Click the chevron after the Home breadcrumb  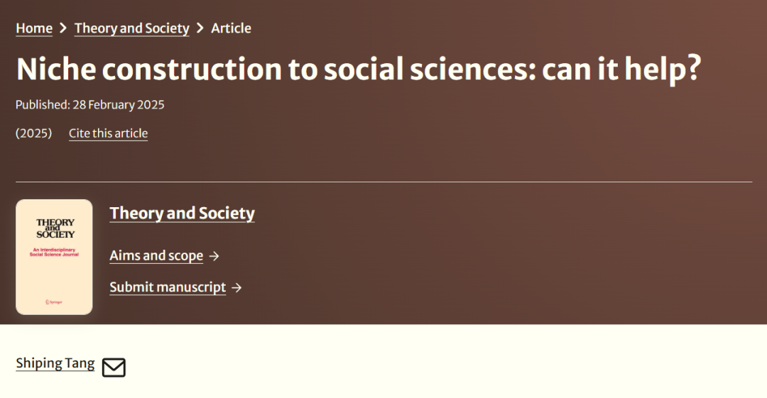(63, 28)
